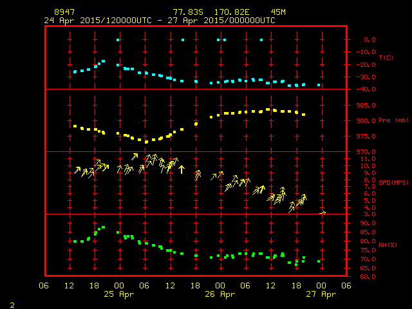The height and width of the screenshot is (309, 412).
Task: Click the last green humidity point
Action: pos(319,261)
